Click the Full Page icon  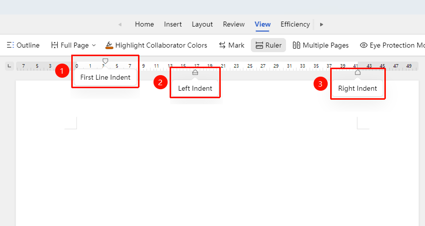[x=55, y=45]
